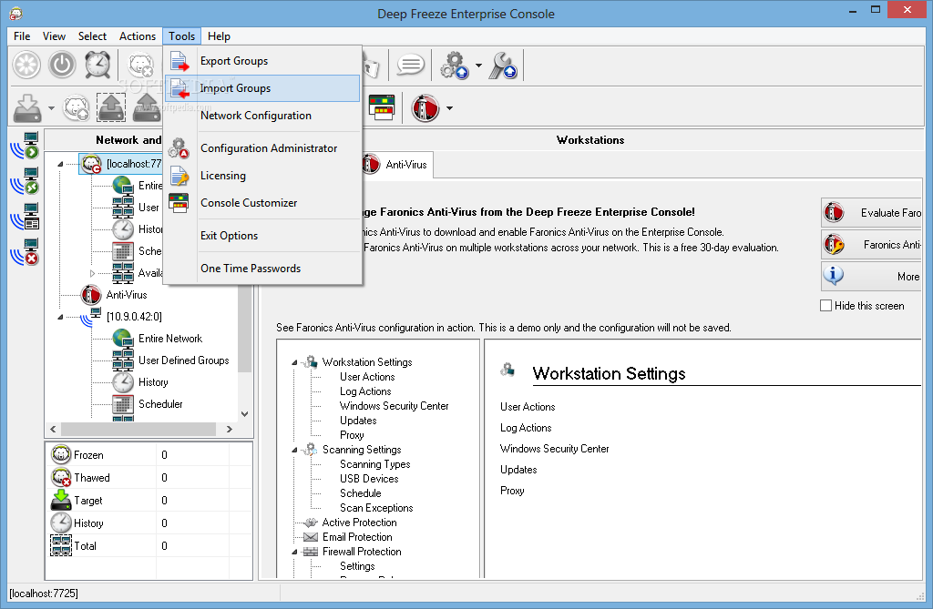
Task: Click the Frozen polar bear status icon
Action: 61,454
